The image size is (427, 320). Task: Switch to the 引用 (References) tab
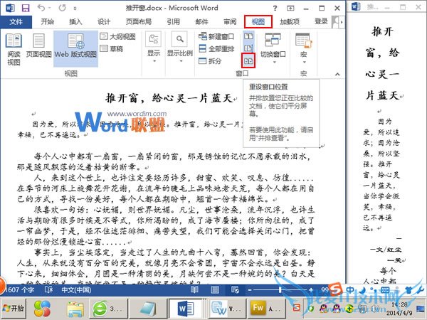[173, 21]
